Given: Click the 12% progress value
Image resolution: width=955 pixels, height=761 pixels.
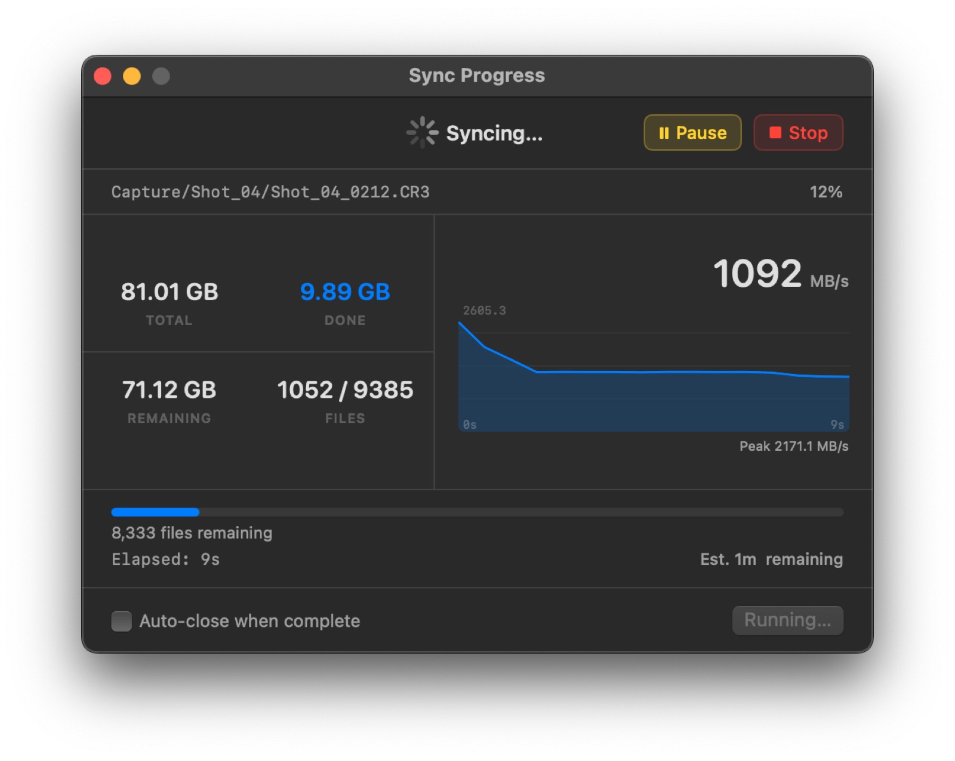Looking at the screenshot, I should tap(825, 192).
